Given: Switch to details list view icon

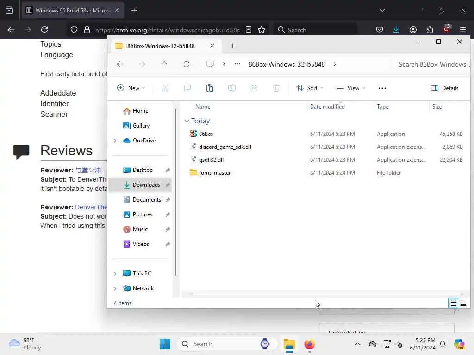Looking at the screenshot, I should [454, 303].
